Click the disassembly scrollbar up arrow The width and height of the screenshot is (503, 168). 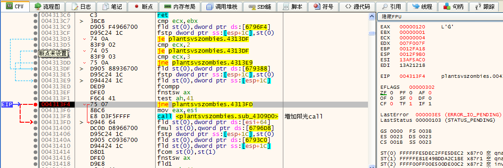pyautogui.click(x=372, y=16)
